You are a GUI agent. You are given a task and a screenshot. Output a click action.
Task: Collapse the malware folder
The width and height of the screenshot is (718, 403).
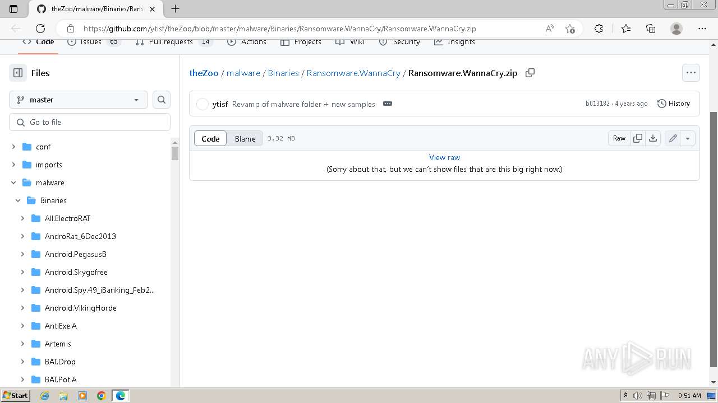click(x=13, y=182)
